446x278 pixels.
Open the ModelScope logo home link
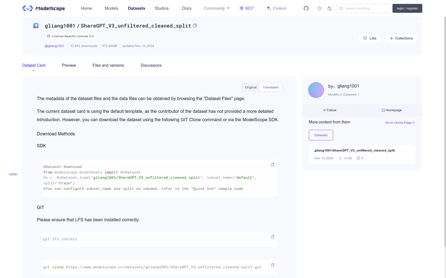click(44, 8)
